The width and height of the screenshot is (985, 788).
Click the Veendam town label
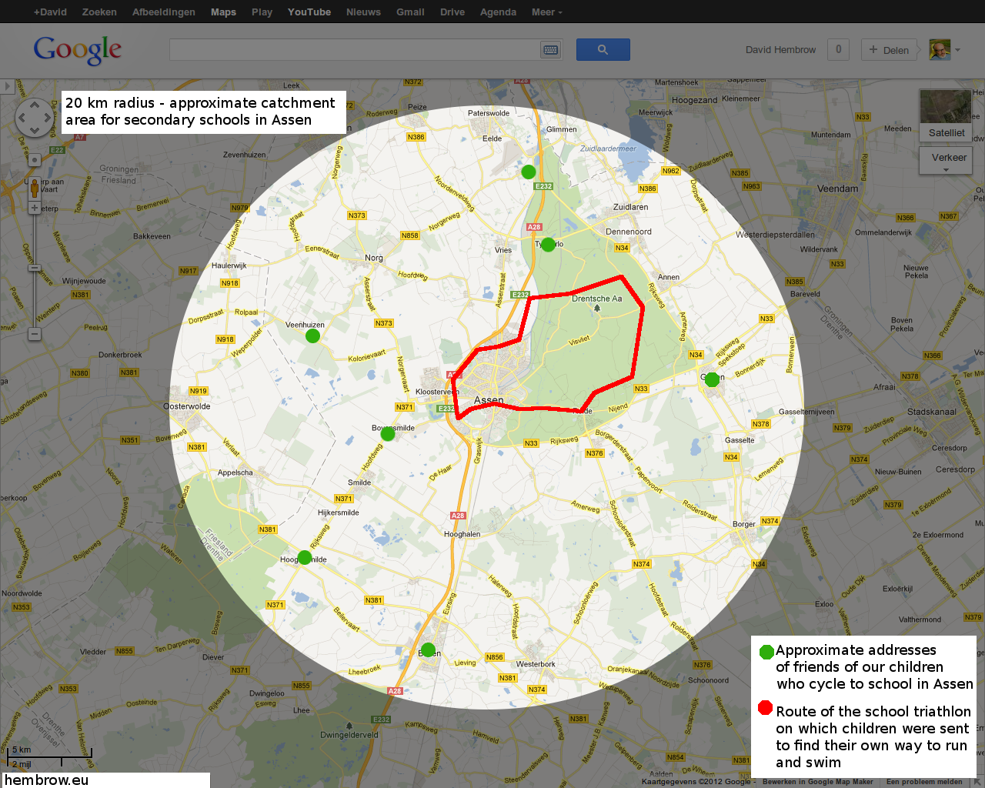[837, 189]
